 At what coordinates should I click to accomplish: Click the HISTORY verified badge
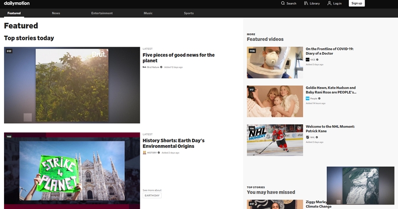coord(159,153)
